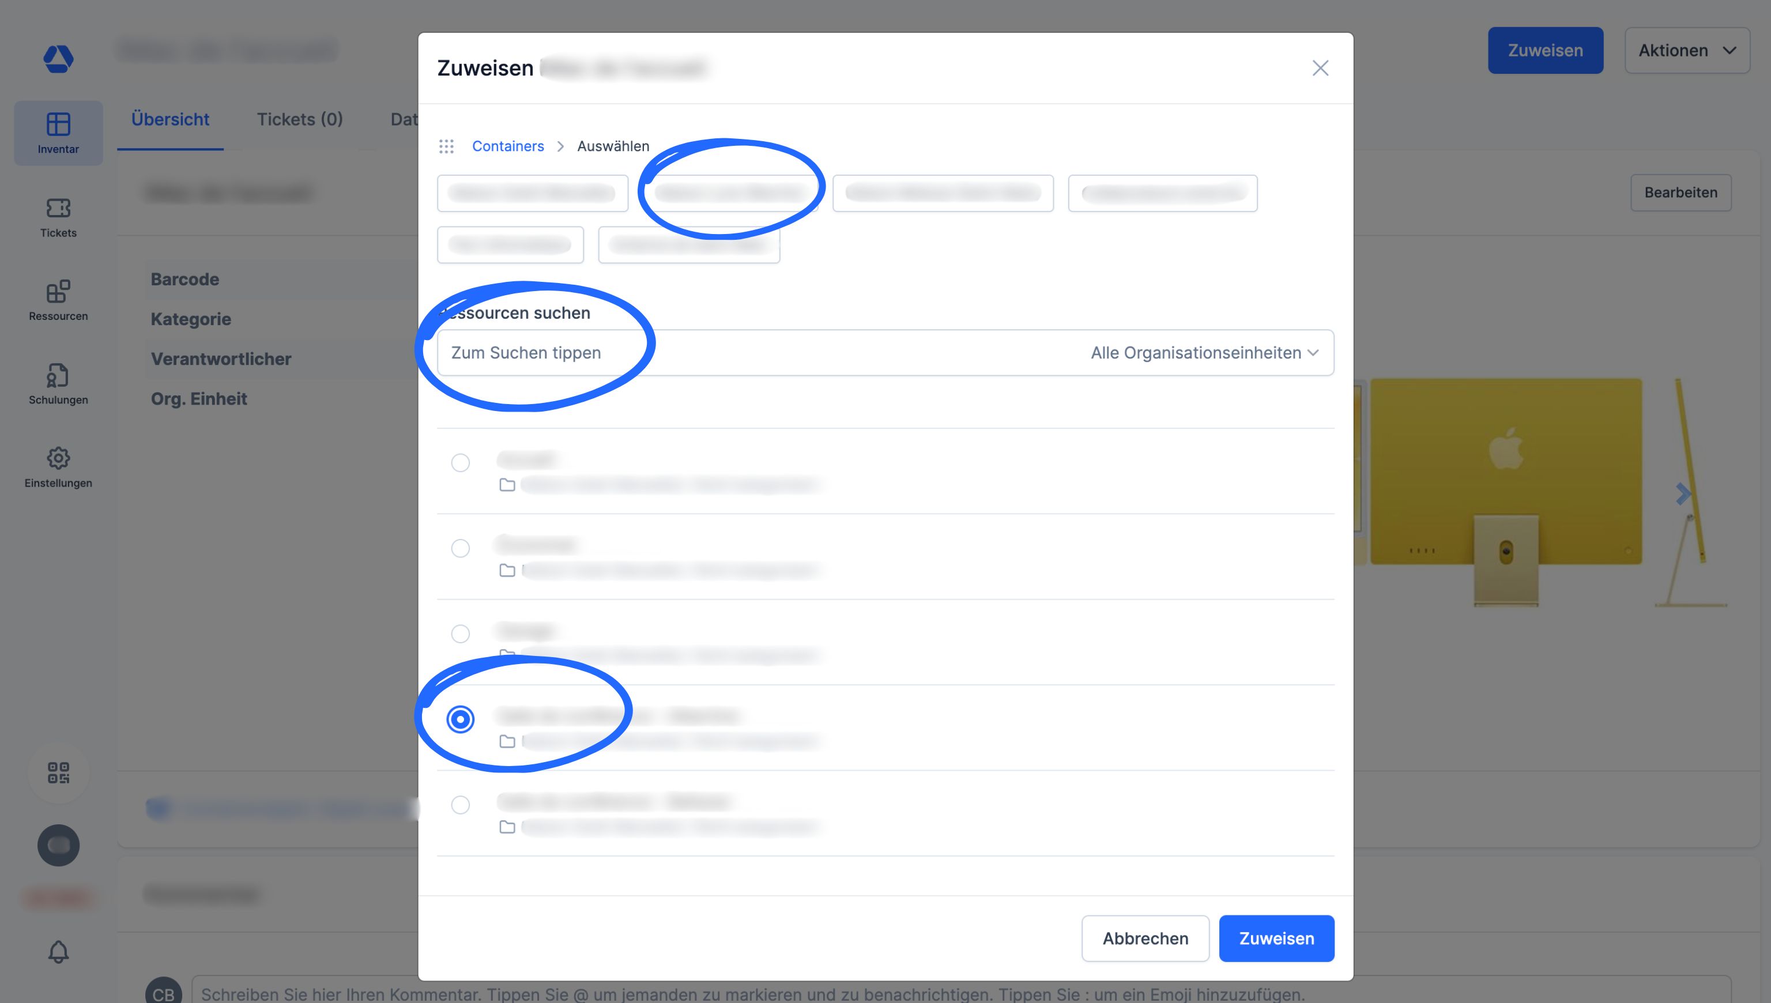Open notifications bell icon
Image resolution: width=1771 pixels, height=1003 pixels.
[59, 952]
